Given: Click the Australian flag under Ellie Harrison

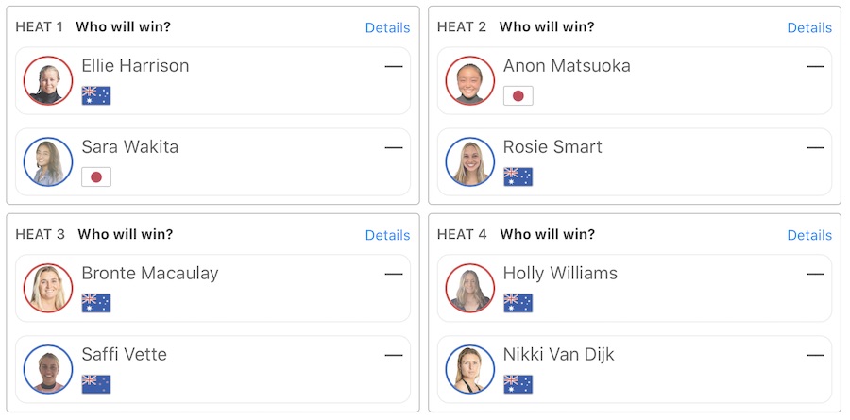Looking at the screenshot, I should coord(96,95).
